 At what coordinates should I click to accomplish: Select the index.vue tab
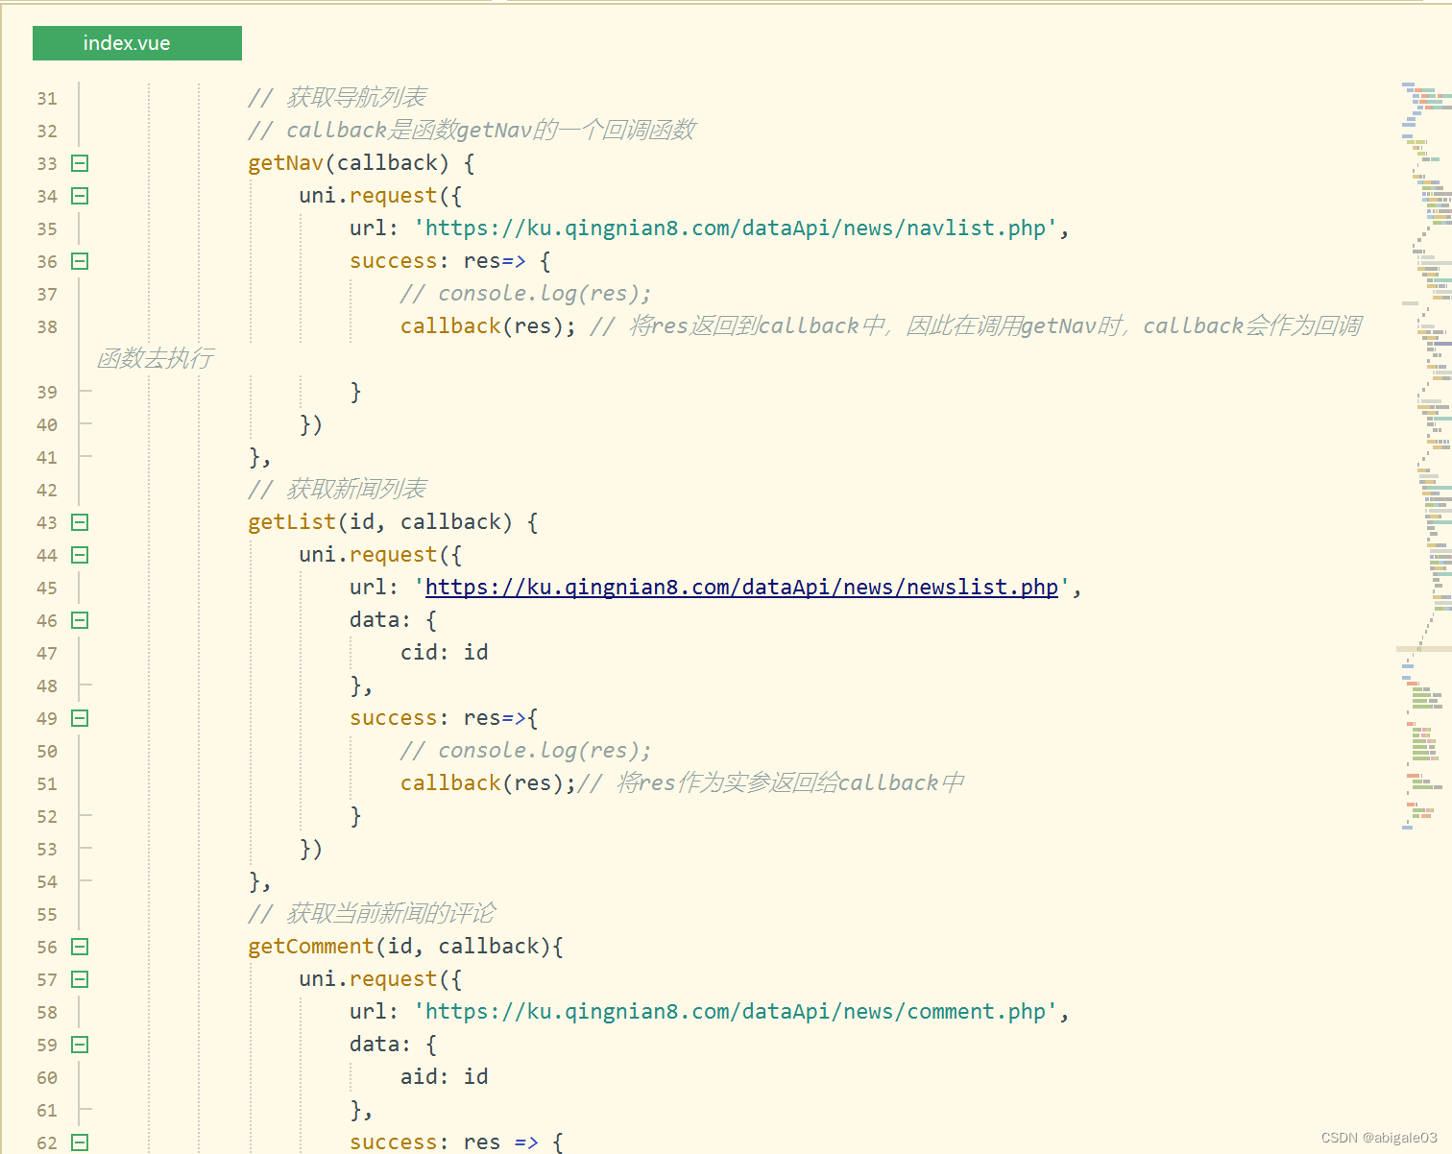tap(136, 42)
